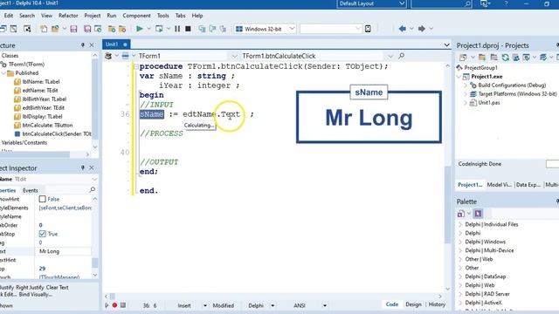Viewport: 559px width, 314px height.
Task: Open the Refactor menu
Action: (68, 16)
